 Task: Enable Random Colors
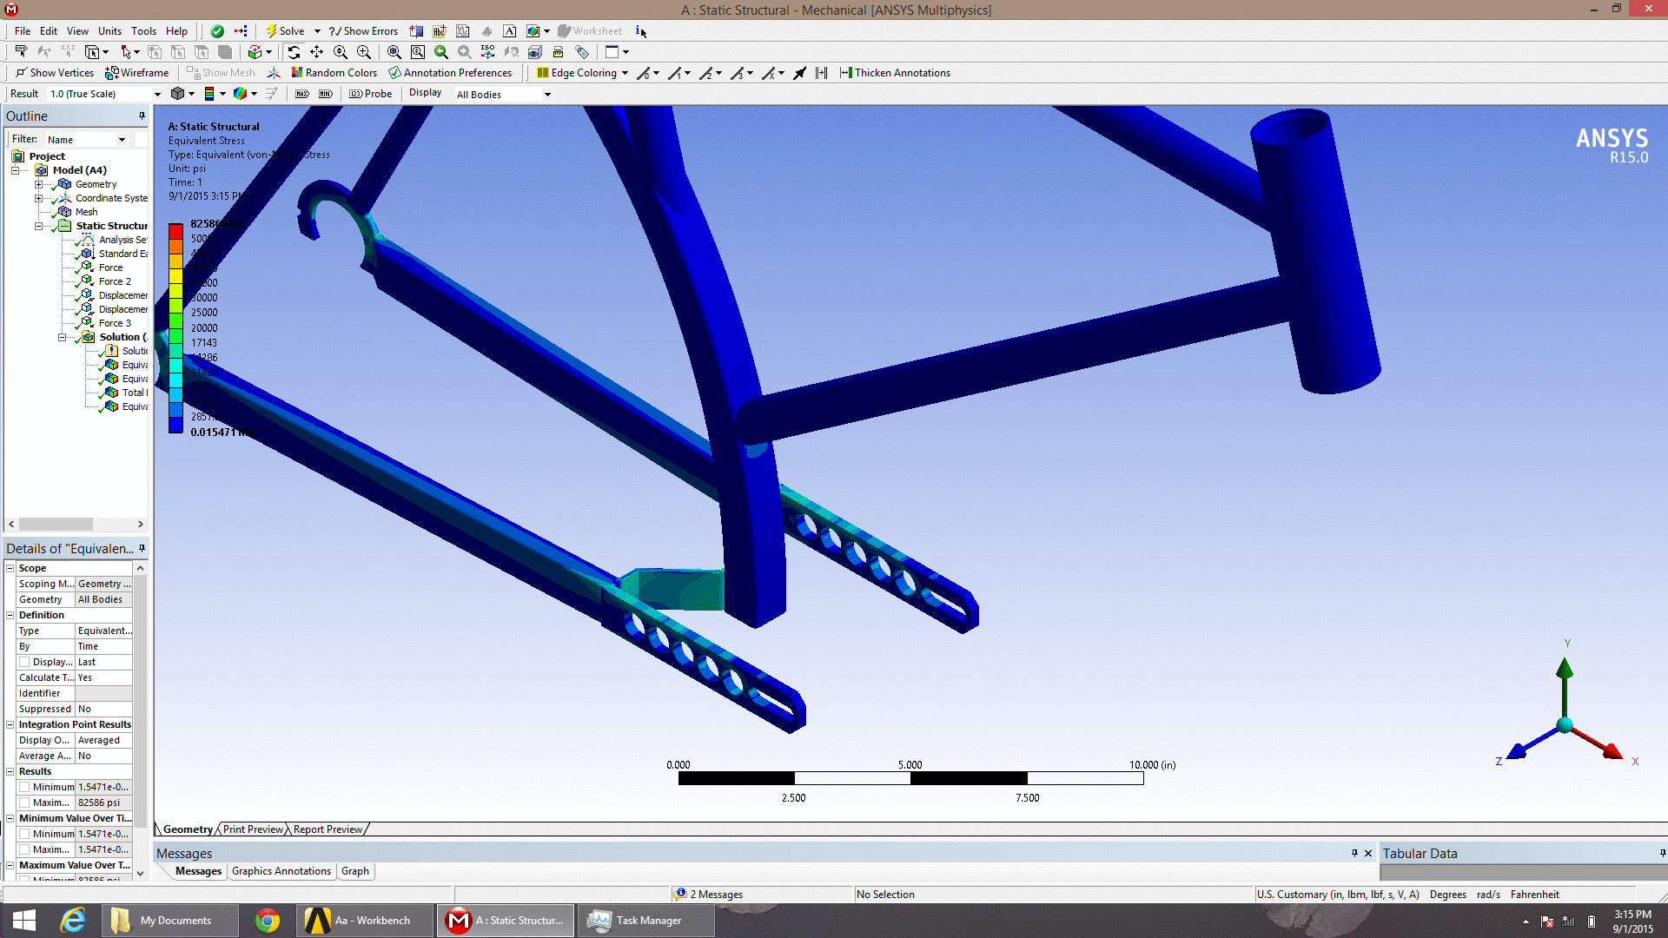(x=334, y=73)
